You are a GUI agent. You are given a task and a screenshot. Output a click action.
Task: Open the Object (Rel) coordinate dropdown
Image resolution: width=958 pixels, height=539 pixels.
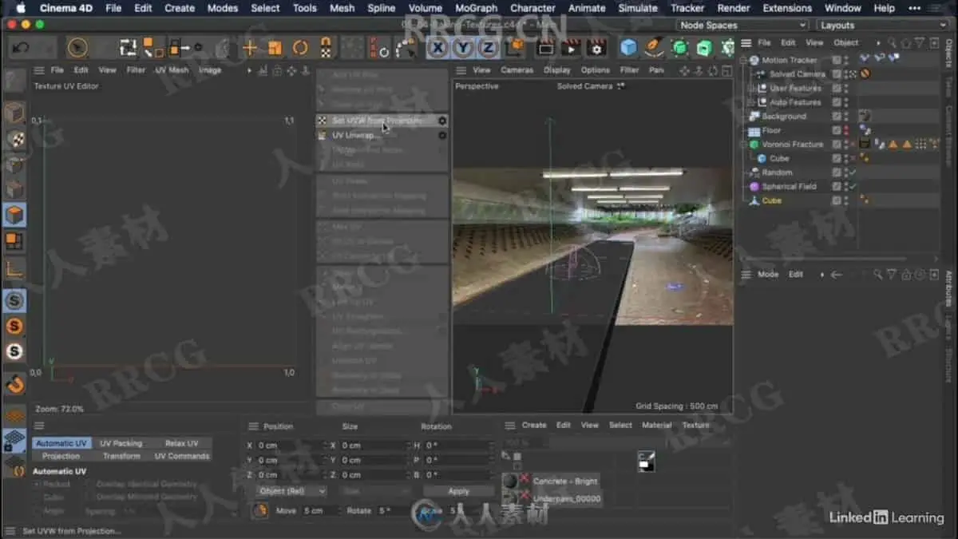[291, 491]
